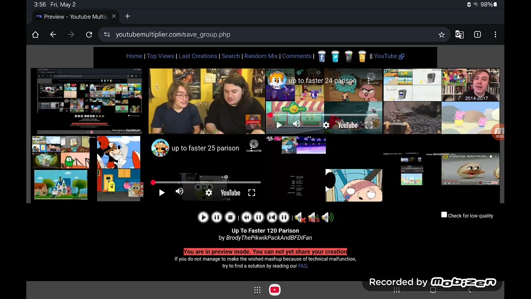The width and height of the screenshot is (531, 299).
Task: Click the title 'Up To Faster 120 Parison'
Action: click(265, 230)
